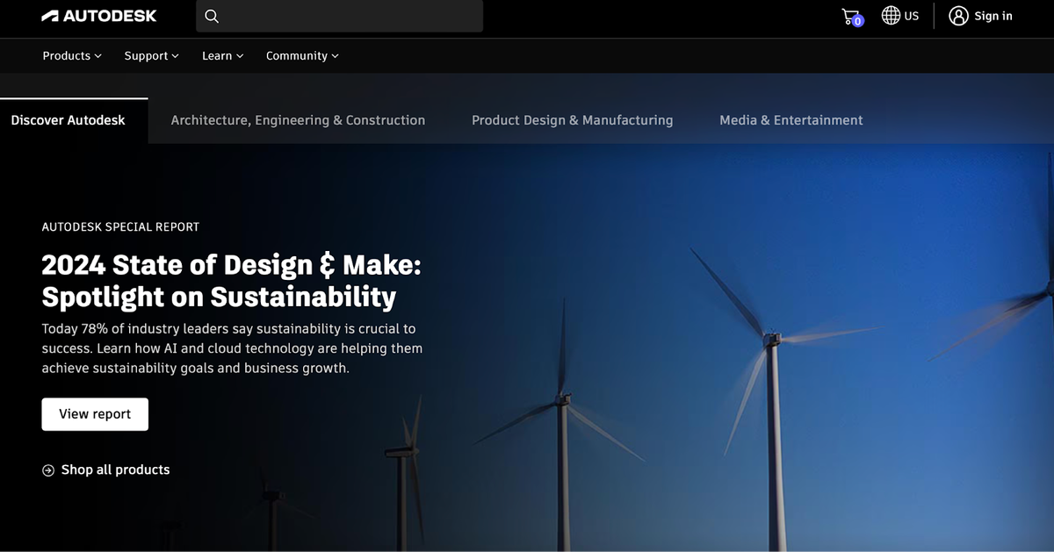Viewport: 1054px width, 552px height.
Task: Open the shopping cart icon
Action: click(x=852, y=17)
